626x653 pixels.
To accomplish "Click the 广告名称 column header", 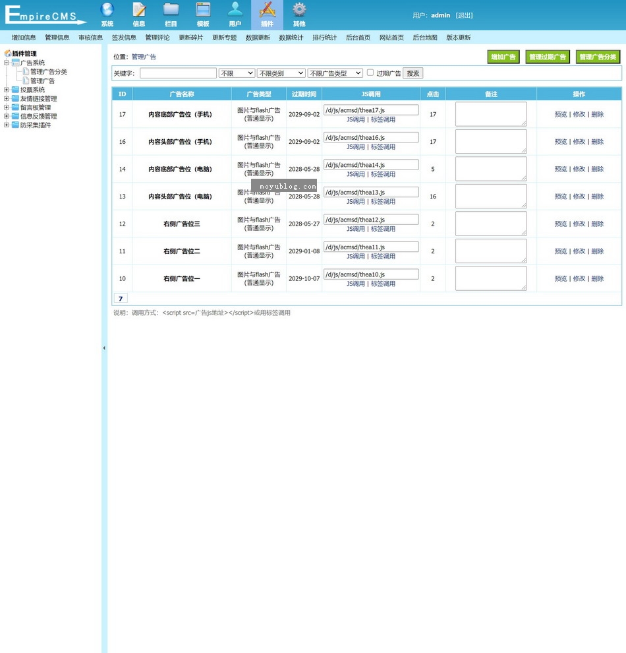I will pos(182,94).
